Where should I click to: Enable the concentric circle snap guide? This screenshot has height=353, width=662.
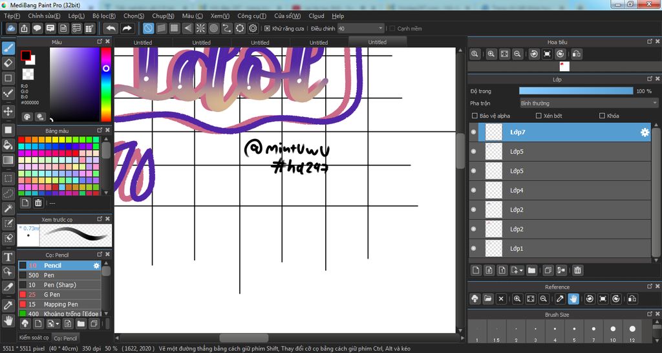pos(213,28)
